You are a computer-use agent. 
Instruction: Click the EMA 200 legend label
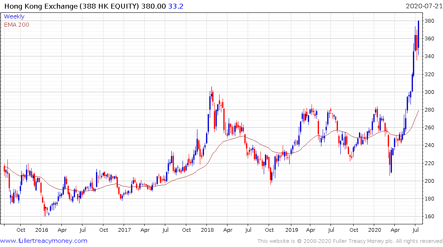pyautogui.click(x=16, y=25)
